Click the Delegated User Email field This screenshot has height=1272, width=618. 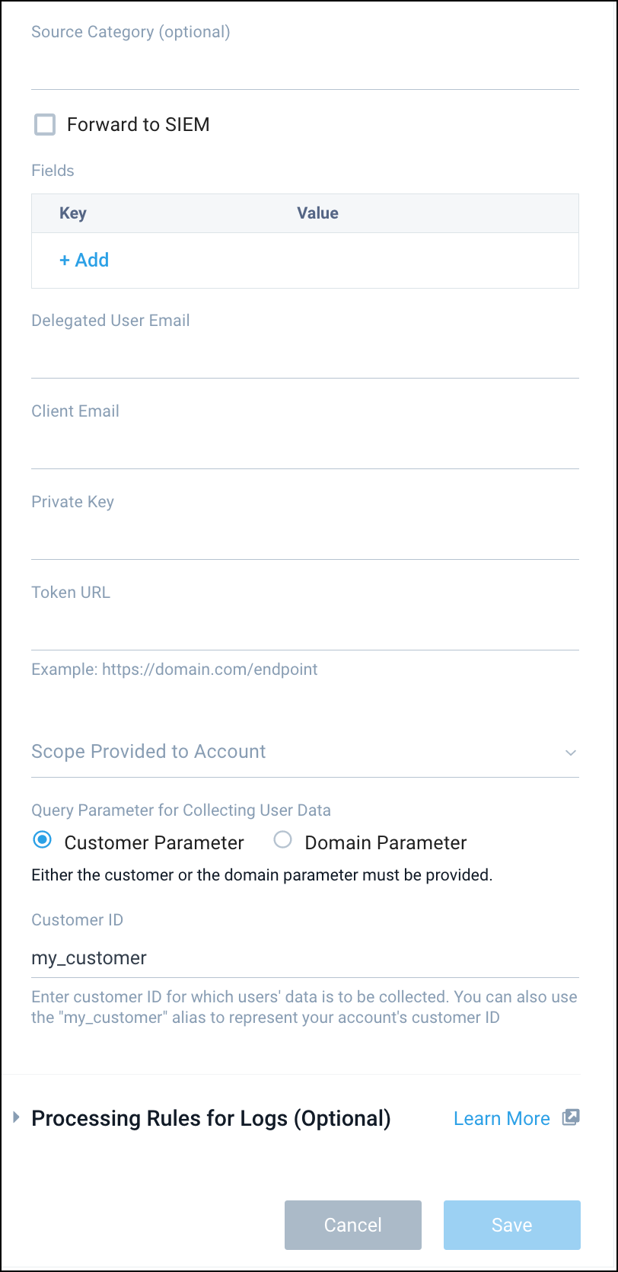coord(304,359)
